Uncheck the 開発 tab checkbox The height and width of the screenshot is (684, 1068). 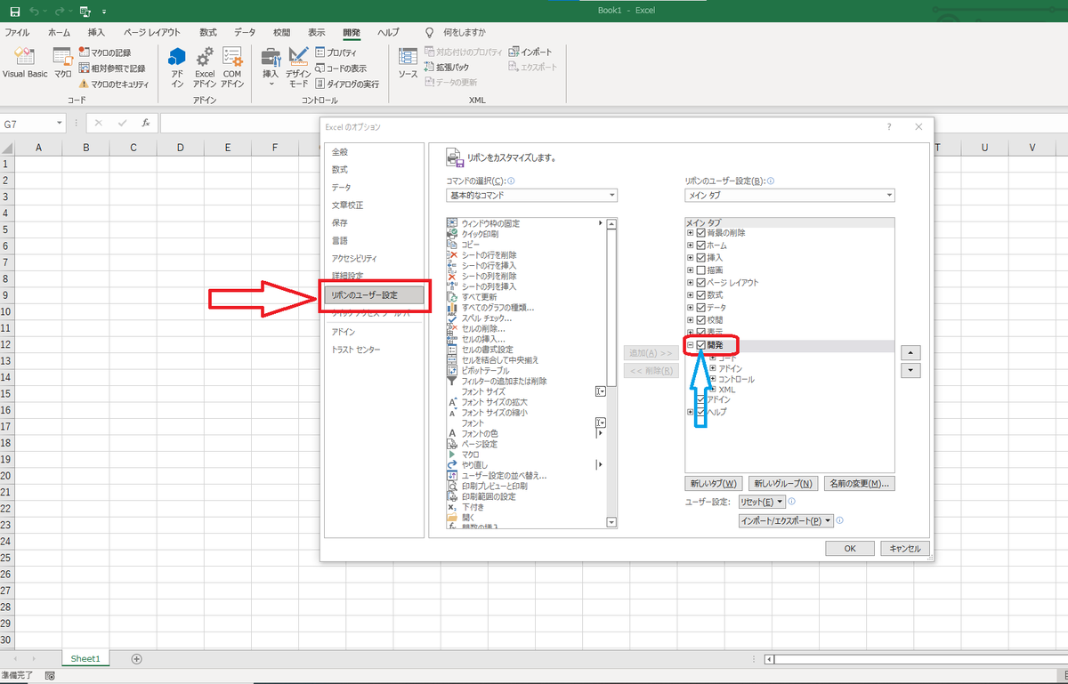tap(701, 345)
